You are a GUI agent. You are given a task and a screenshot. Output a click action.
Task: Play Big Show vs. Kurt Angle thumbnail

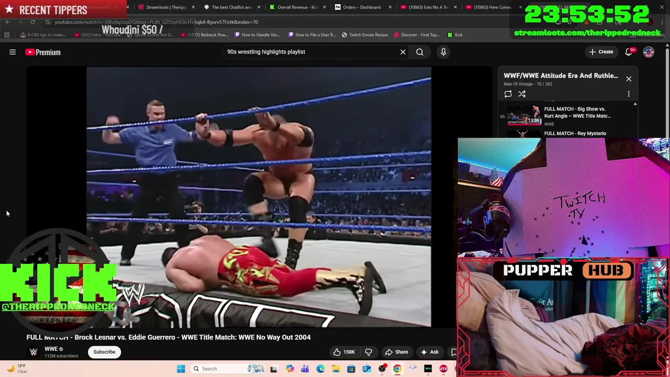[x=523, y=115]
